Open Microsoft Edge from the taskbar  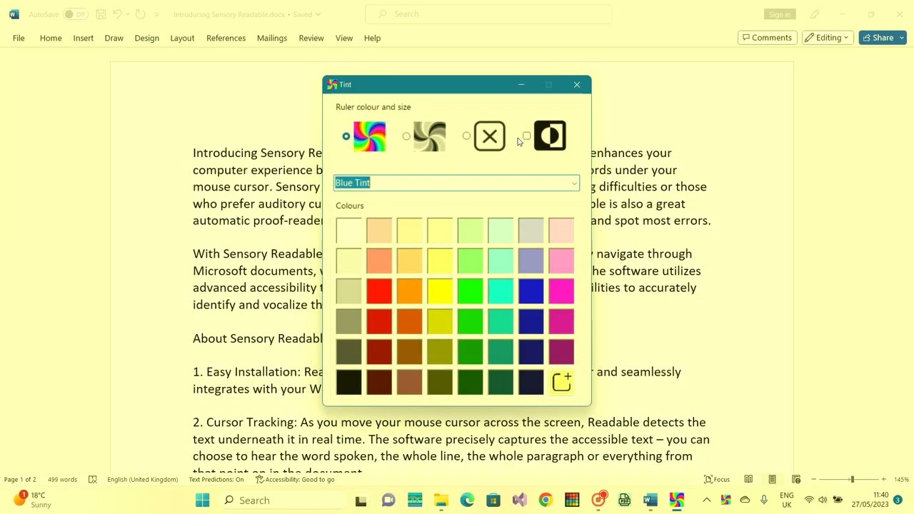pos(467,500)
